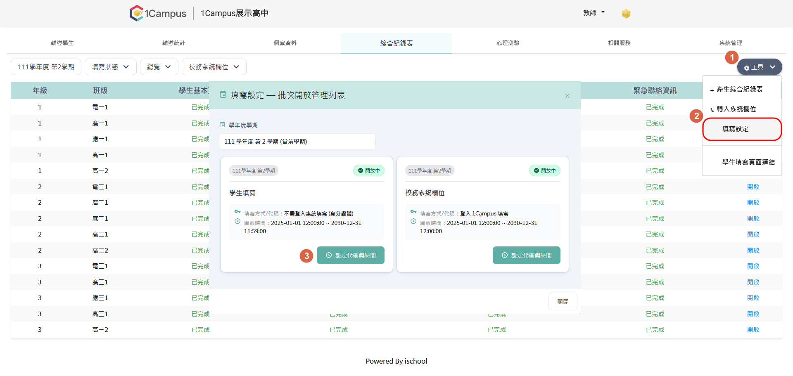
Task: Click the 1Campus logo icon
Action: pos(136,13)
